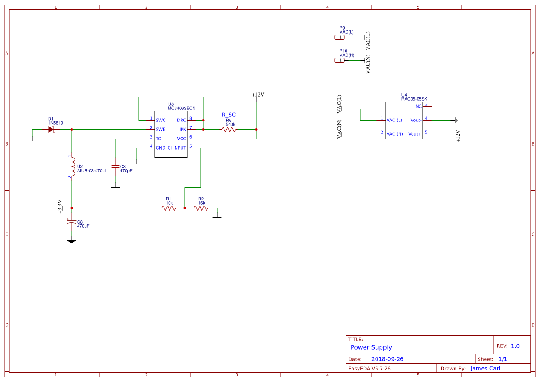This screenshot has width=540, height=382.
Task: Click the Power Supply title text
Action: tap(371, 347)
